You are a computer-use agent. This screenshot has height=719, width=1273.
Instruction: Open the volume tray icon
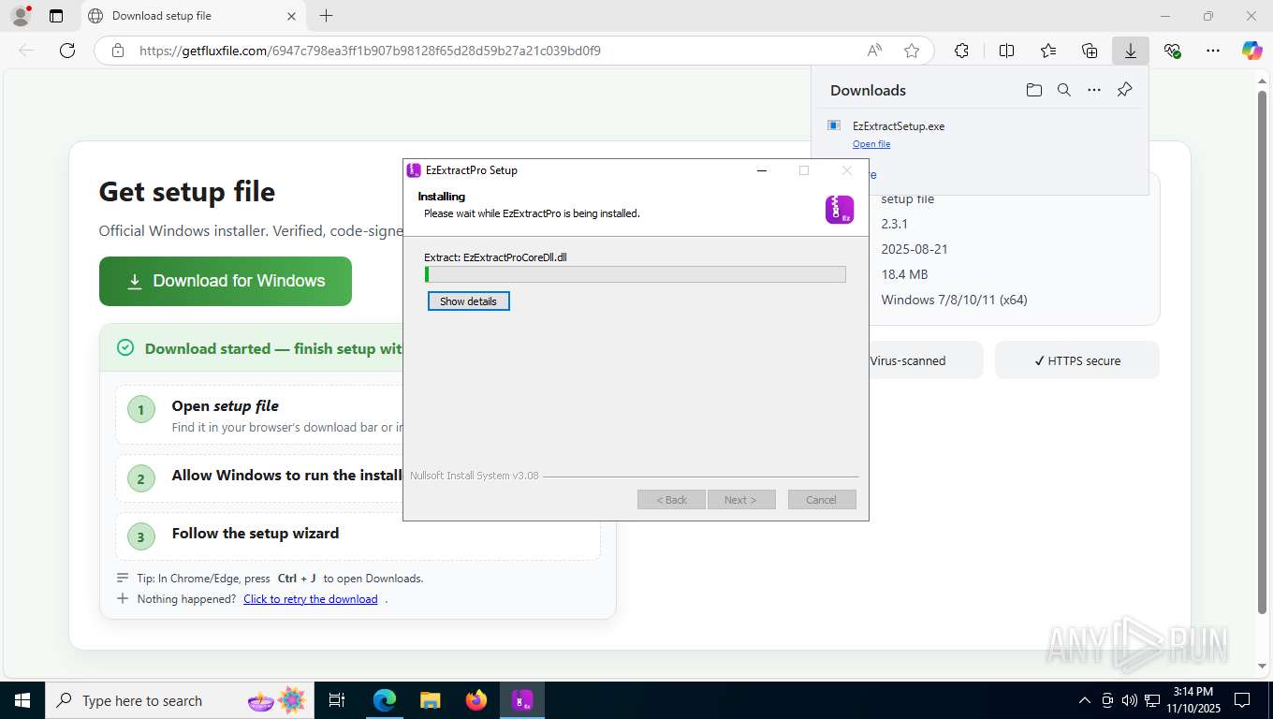pyautogui.click(x=1130, y=700)
